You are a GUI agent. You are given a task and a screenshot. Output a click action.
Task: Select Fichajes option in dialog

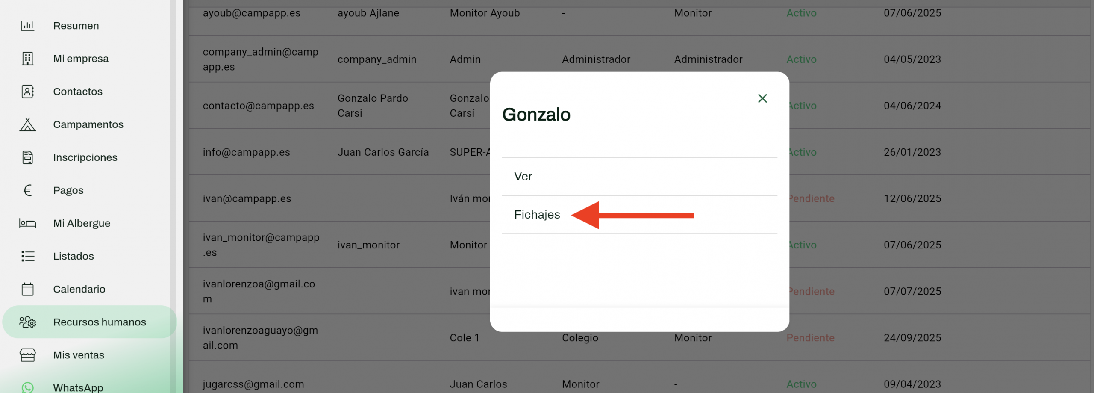pos(537,215)
